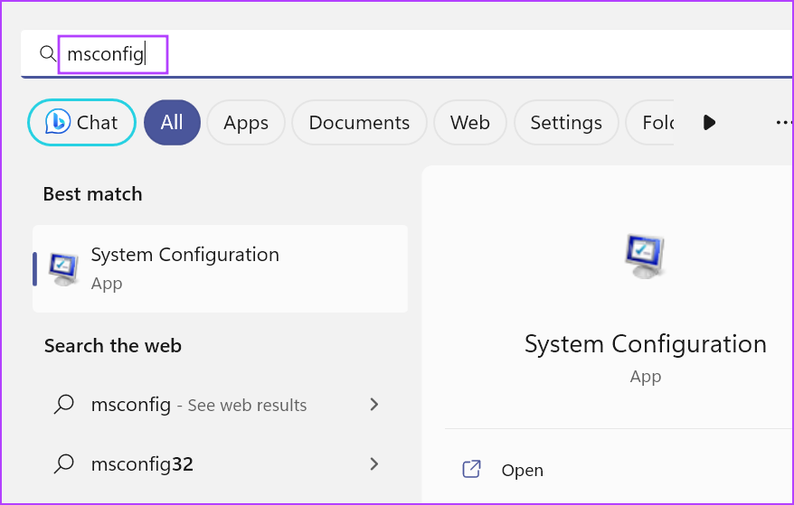
Task: Click into the msconfig search text field
Action: pos(405,53)
